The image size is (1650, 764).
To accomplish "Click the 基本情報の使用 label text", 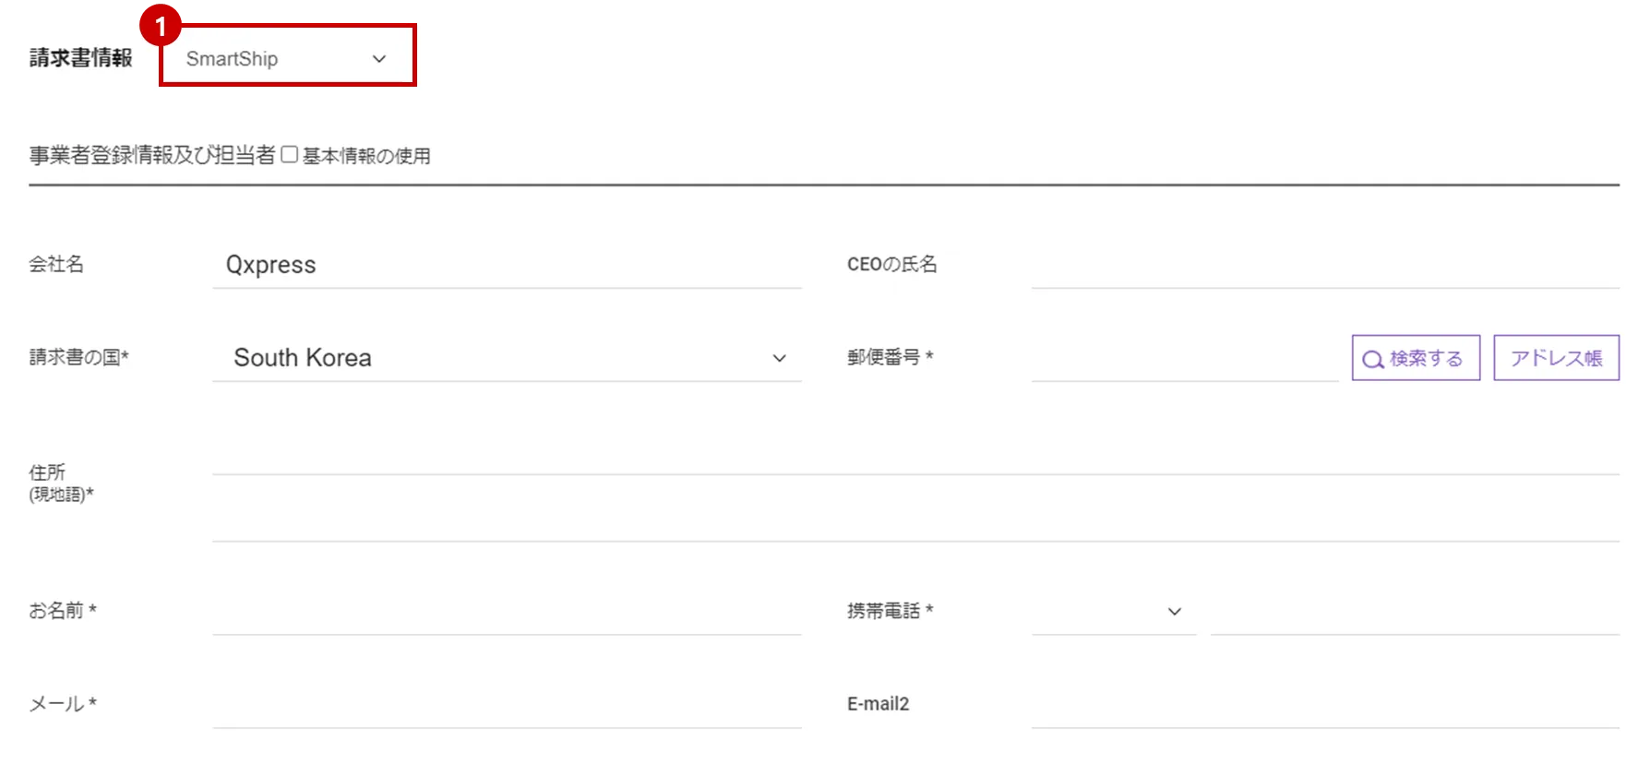I will coord(366,156).
